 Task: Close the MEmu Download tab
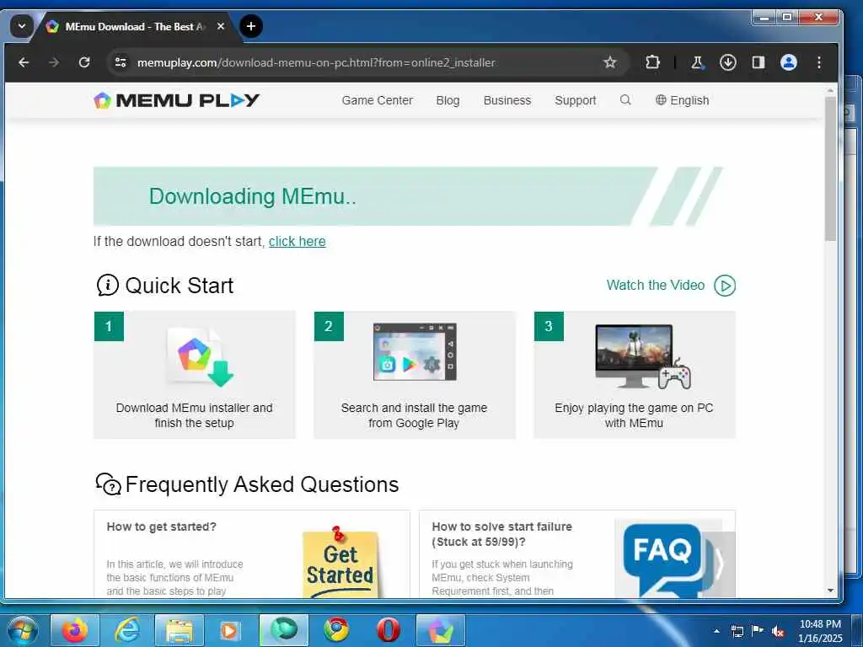221,26
